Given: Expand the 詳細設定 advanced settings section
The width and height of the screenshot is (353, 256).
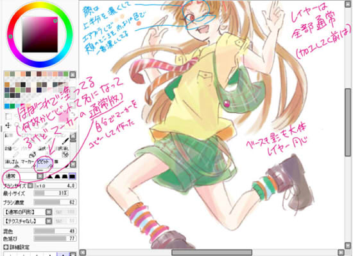Looking at the screenshot, I should click(6, 247).
